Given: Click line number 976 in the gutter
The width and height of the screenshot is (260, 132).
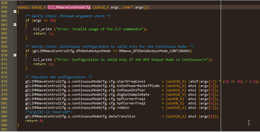Looking at the screenshot, I should (x=4, y=81).
